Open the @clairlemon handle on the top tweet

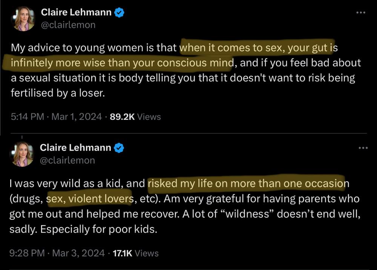67,25
